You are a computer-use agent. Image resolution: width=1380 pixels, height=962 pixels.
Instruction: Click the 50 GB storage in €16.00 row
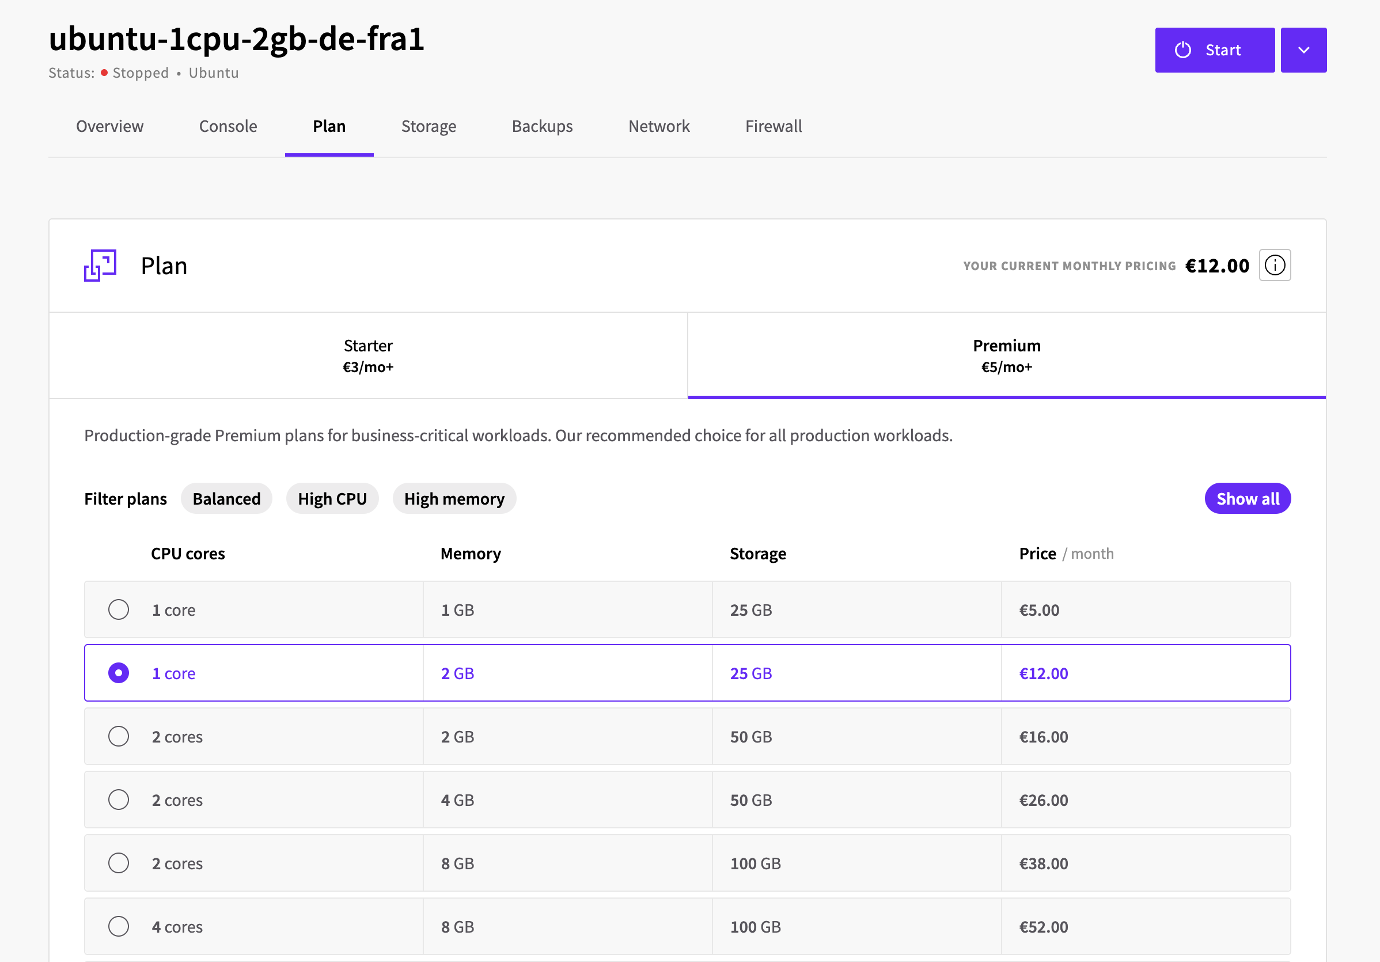856,737
